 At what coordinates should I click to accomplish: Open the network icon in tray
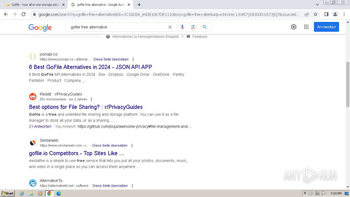coord(317,193)
